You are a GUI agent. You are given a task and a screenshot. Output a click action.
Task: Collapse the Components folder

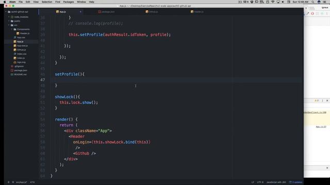[x=12, y=29]
